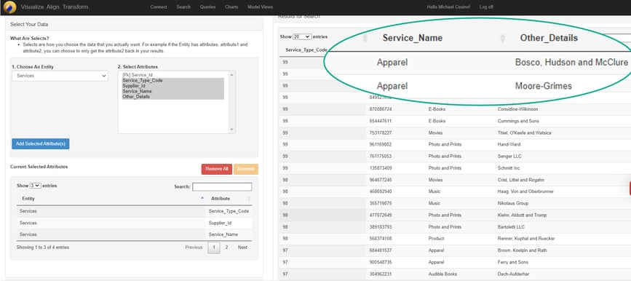
Task: Click Nikolaus Group cell
Action: pyautogui.click(x=513, y=203)
